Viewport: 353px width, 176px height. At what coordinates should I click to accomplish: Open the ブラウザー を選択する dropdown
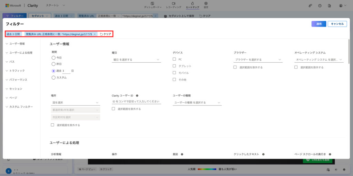[258, 60]
